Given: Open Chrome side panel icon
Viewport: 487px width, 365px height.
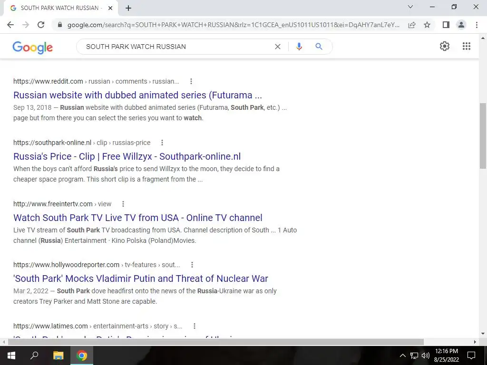Looking at the screenshot, I should tap(446, 25).
